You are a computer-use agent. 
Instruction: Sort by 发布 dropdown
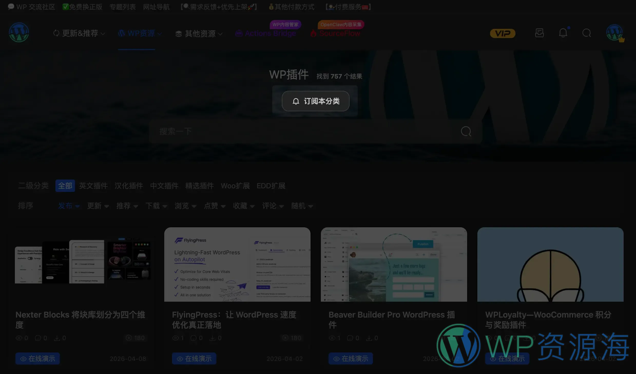coord(69,206)
